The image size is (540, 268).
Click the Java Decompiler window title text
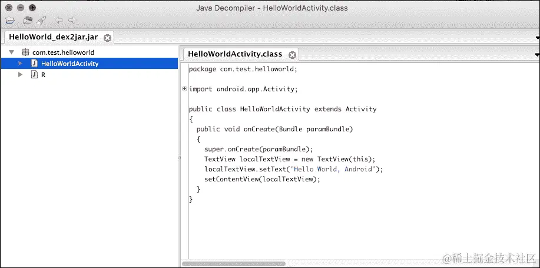coord(272,8)
